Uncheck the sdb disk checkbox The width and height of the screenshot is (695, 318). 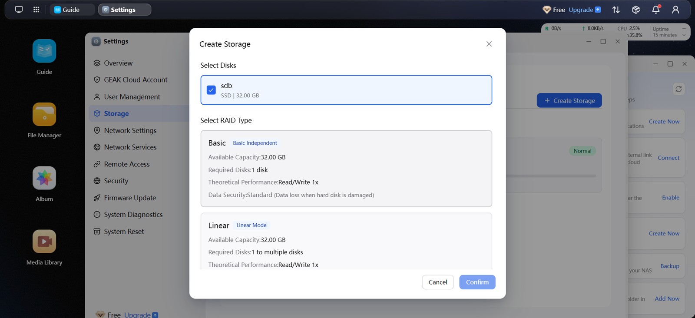(211, 90)
